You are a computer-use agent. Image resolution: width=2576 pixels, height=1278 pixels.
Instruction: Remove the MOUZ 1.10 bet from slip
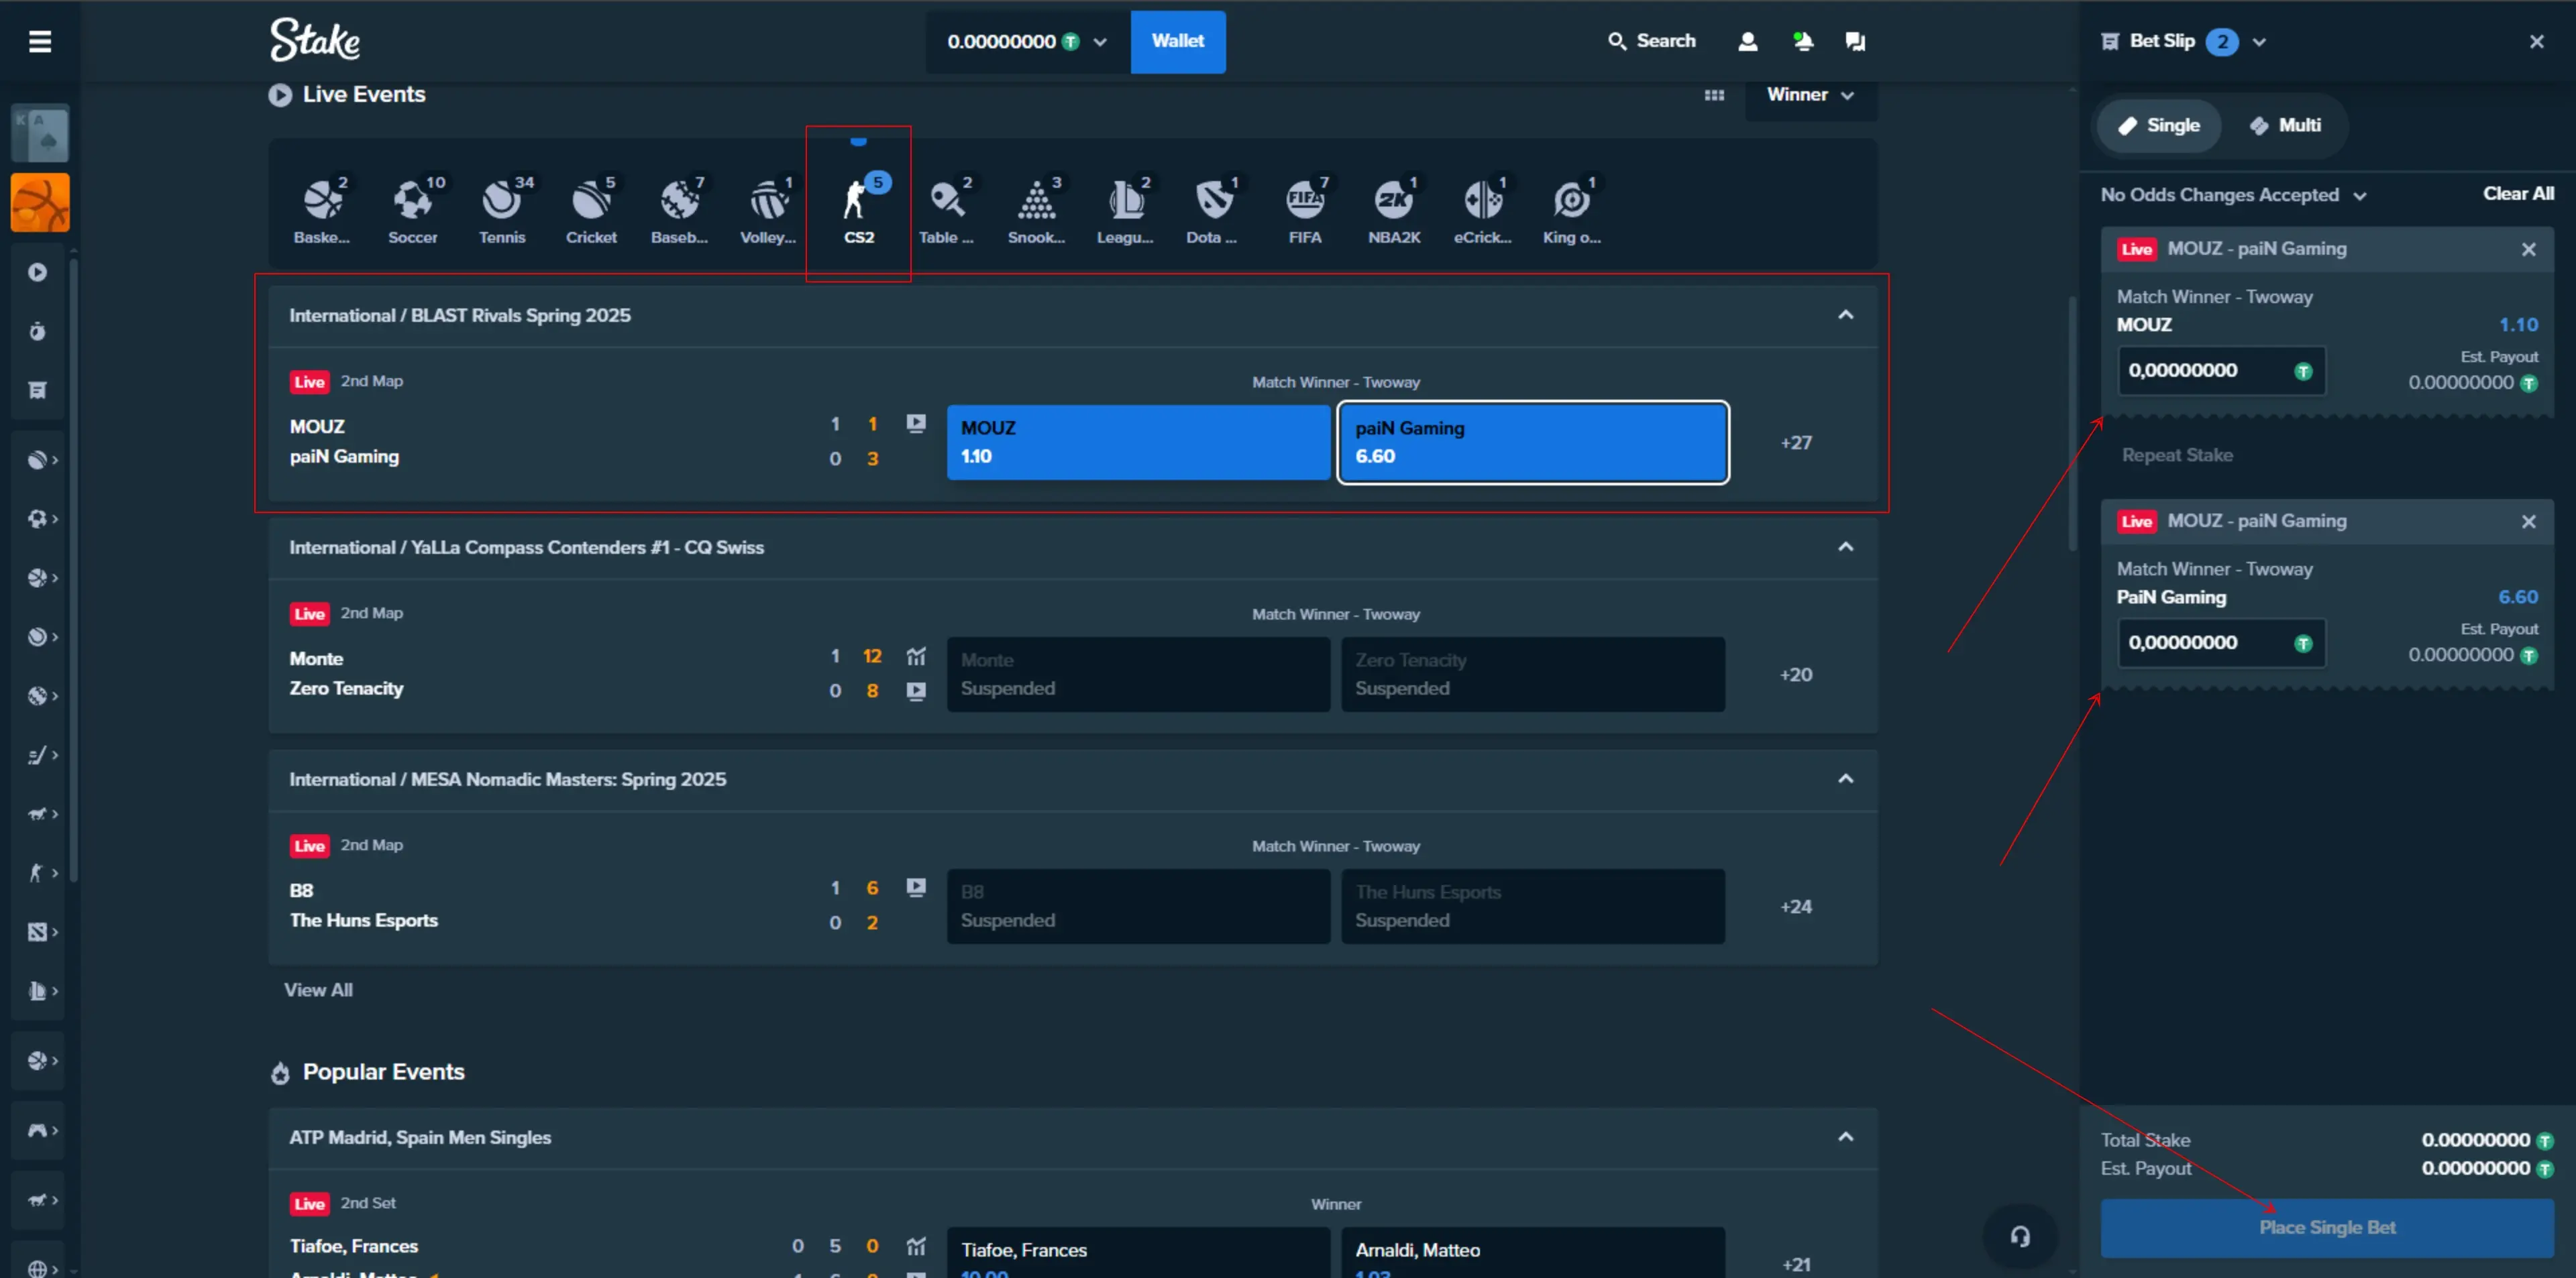tap(2528, 249)
